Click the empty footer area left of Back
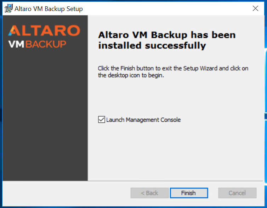The width and height of the screenshot is (267, 208). 67,193
